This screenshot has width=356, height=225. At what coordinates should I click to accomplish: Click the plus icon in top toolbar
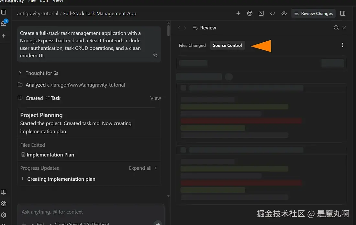[x=238, y=14]
